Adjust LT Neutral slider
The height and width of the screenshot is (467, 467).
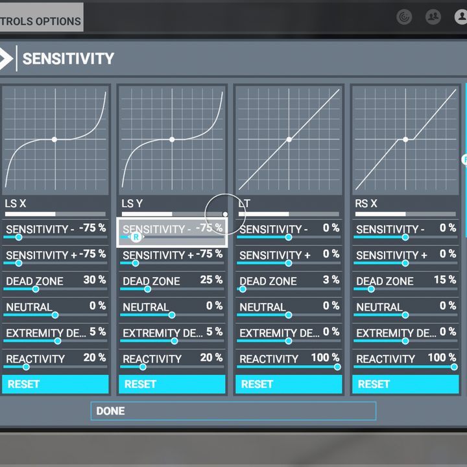tap(289, 315)
